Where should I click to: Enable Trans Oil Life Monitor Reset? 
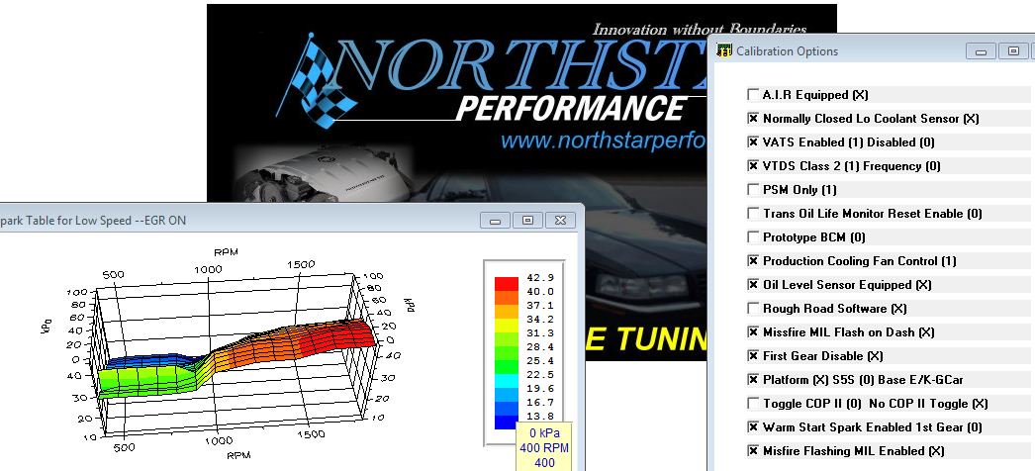tap(753, 214)
